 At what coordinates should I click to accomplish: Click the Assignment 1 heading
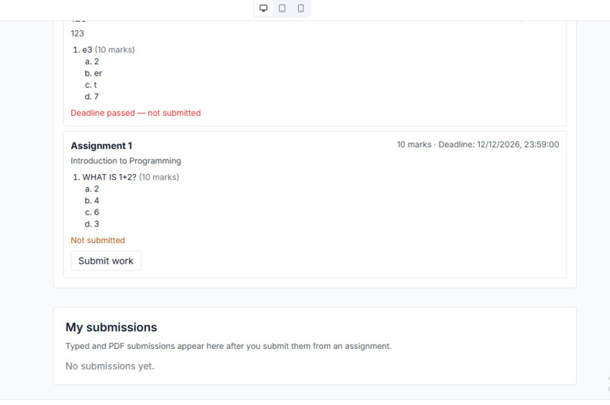[101, 146]
